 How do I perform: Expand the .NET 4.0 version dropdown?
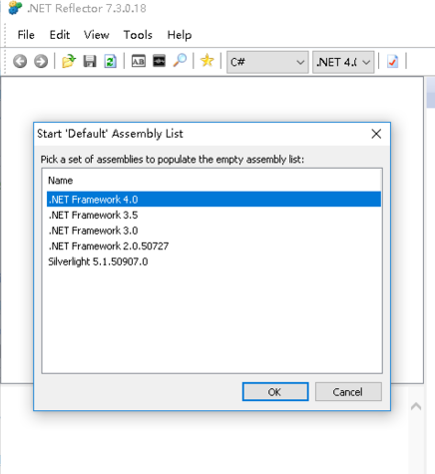343,62
